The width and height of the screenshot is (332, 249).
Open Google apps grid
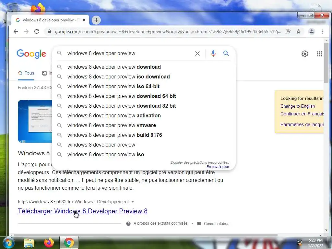(x=319, y=54)
